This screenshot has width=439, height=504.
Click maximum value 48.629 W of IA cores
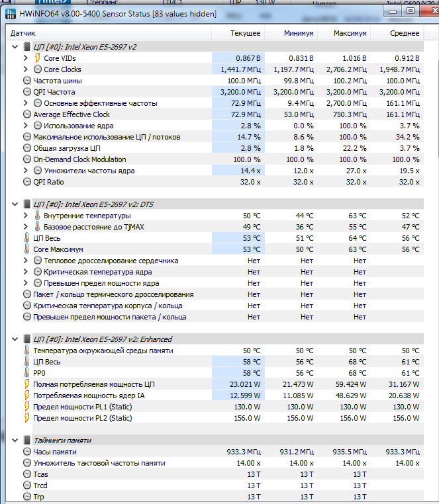pyautogui.click(x=351, y=396)
